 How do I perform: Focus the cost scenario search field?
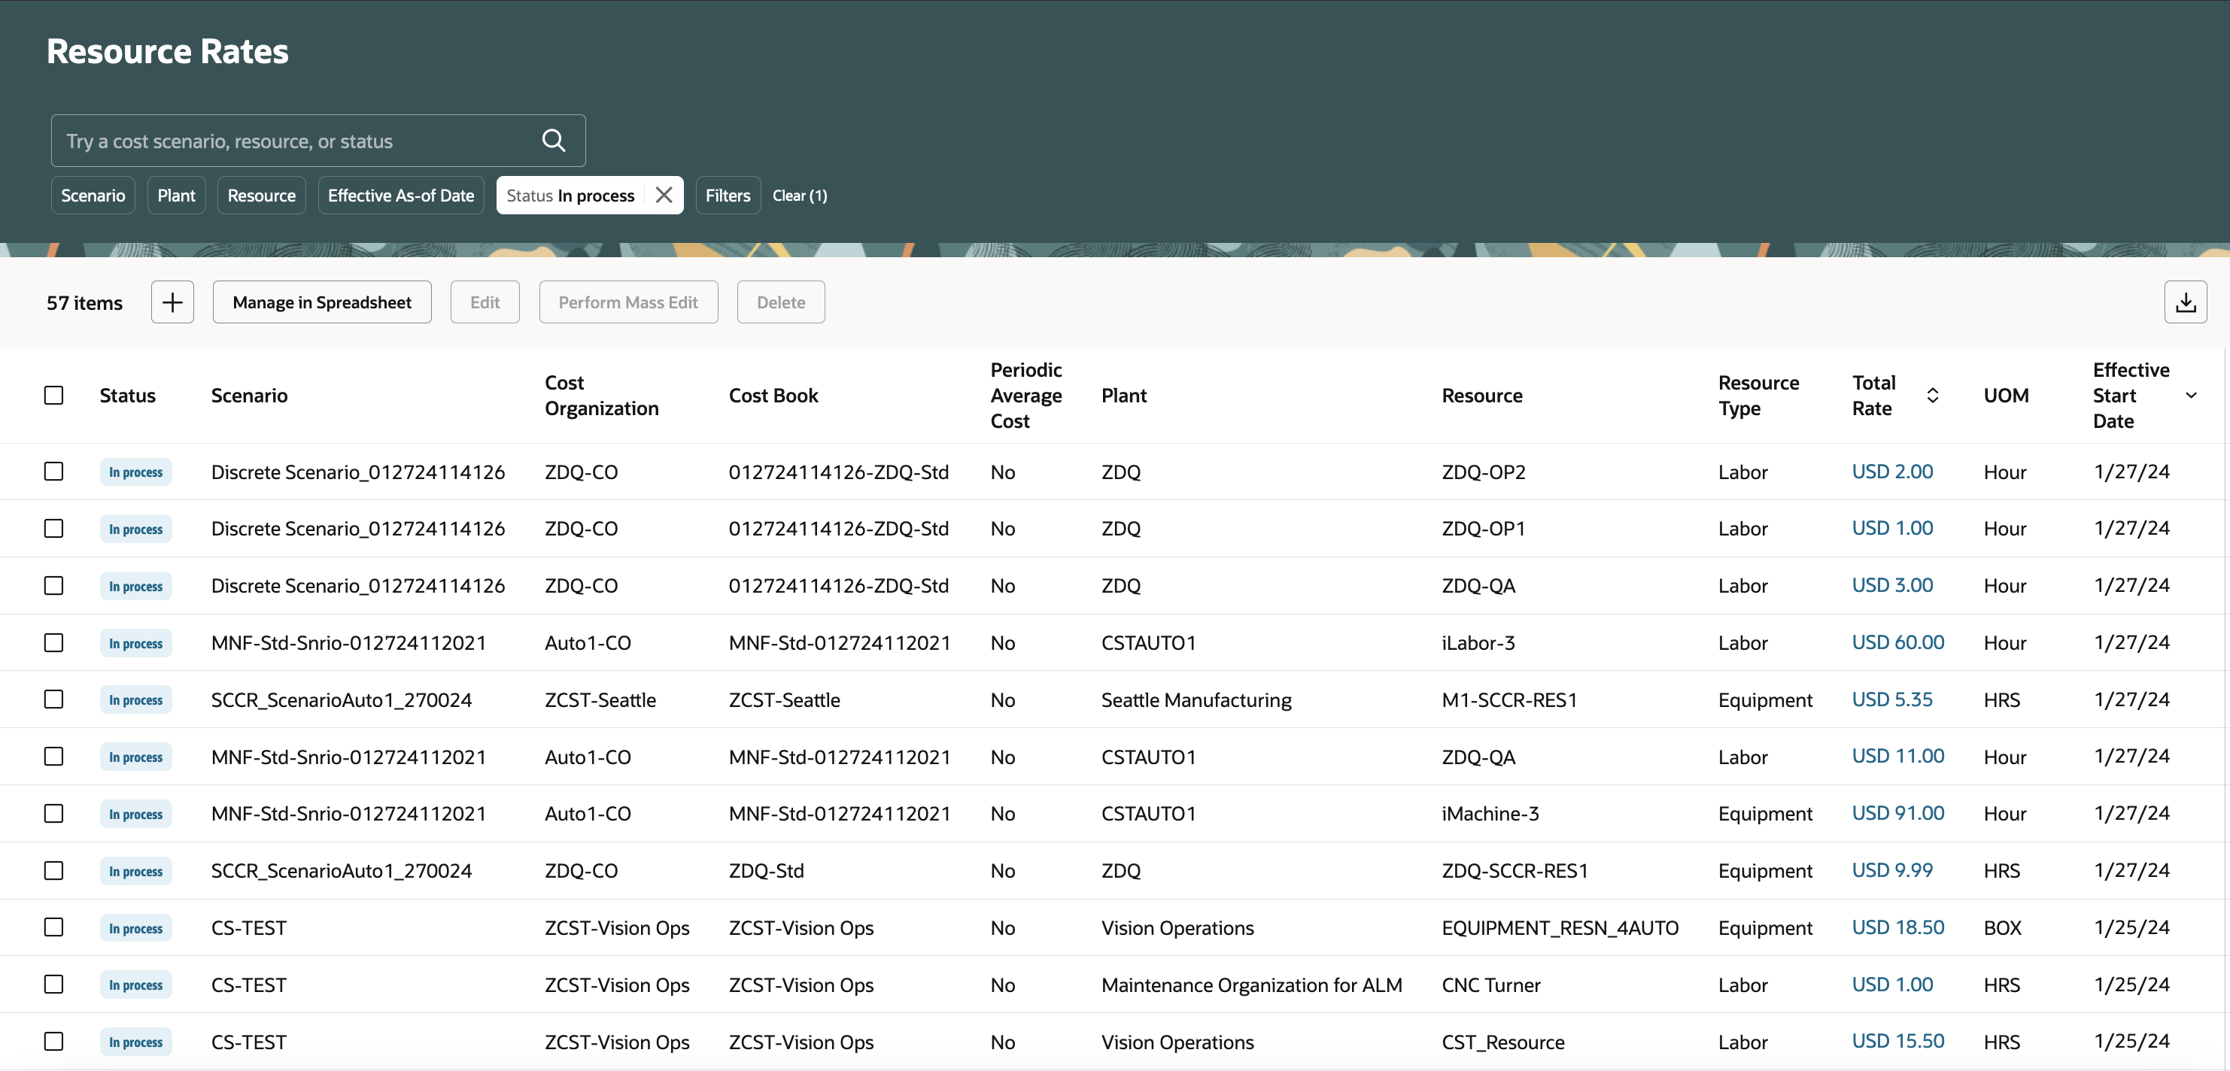[x=294, y=141]
